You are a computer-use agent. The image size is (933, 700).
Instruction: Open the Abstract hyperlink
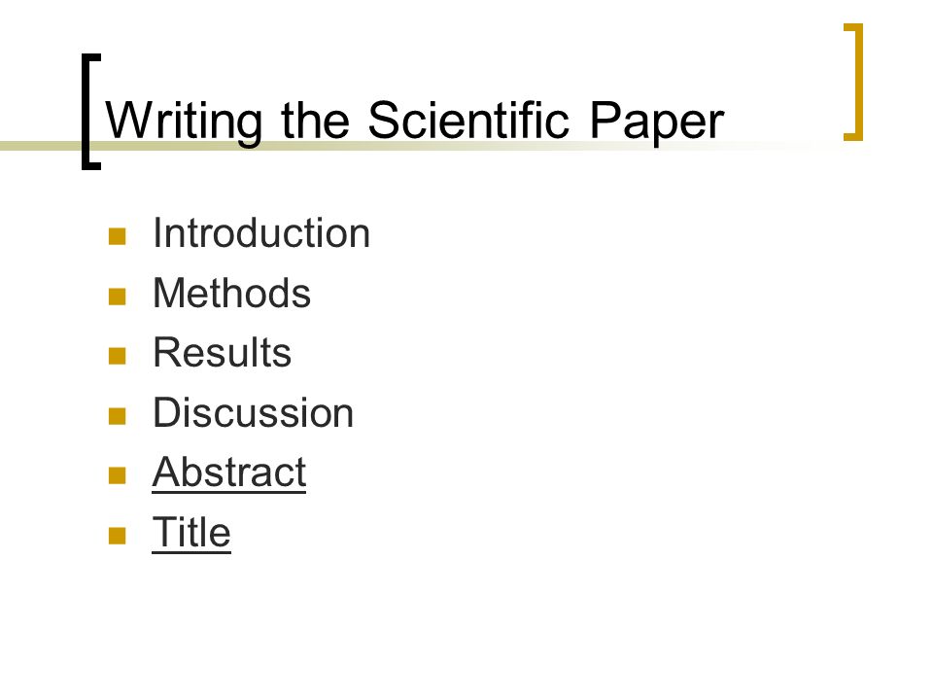coord(229,472)
